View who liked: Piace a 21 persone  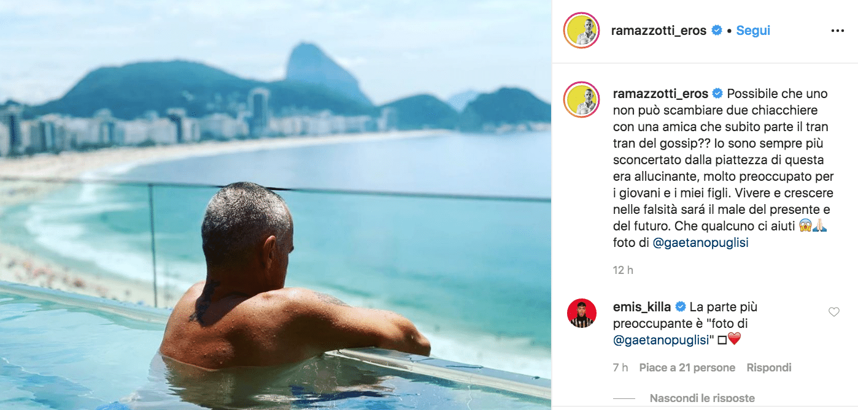pos(687,368)
